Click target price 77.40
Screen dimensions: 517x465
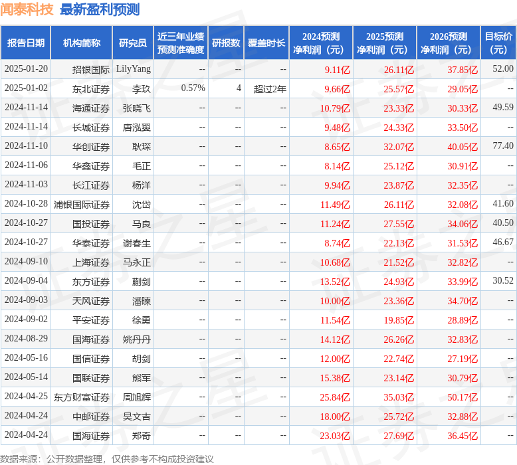tap(503, 146)
